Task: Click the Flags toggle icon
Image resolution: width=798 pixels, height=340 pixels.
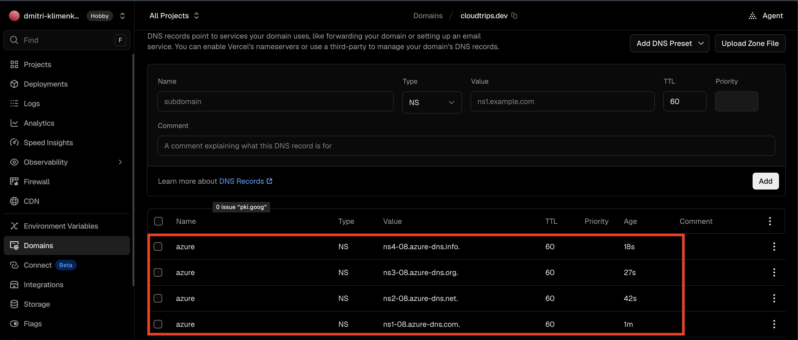Action: coord(14,324)
